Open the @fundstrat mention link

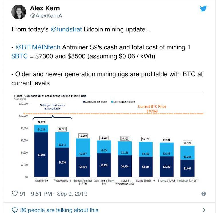click(x=66, y=29)
